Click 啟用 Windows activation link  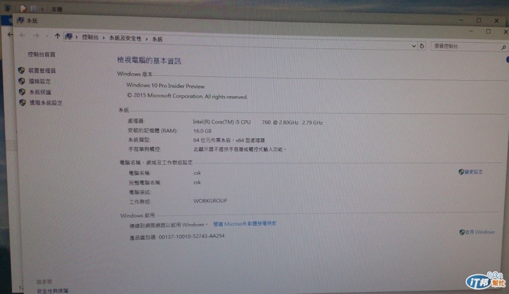coord(480,232)
